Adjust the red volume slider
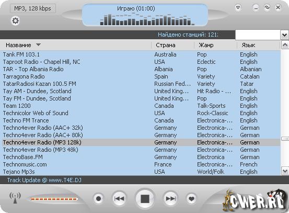 (x=54, y=199)
